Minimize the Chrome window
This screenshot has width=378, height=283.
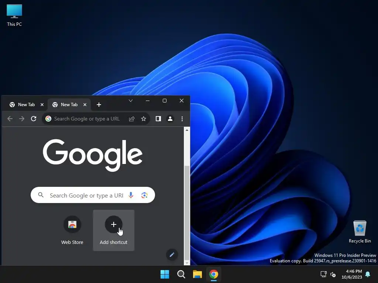pyautogui.click(x=148, y=101)
